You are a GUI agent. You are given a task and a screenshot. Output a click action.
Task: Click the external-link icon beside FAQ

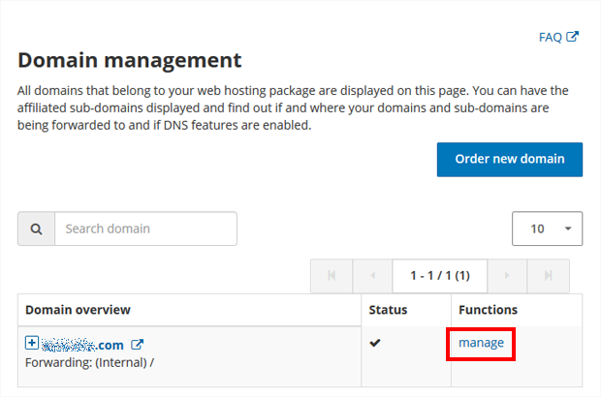(x=573, y=37)
